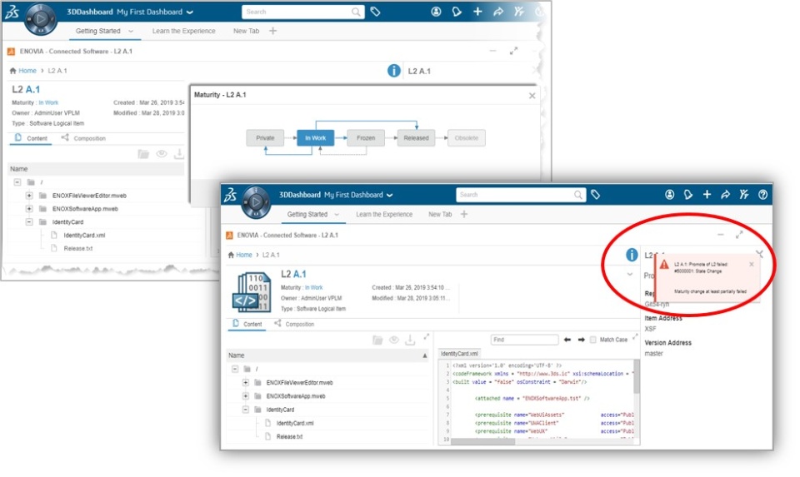
Task: Switch to Learn the Experience tab in front window
Action: (x=384, y=215)
